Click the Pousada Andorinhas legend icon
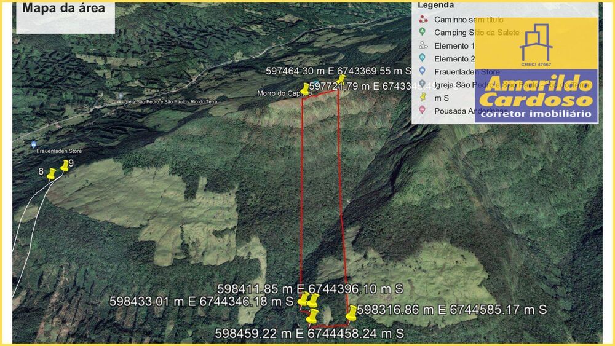Image resolution: width=615 pixels, height=346 pixels. click(423, 110)
